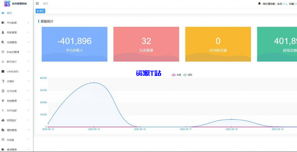297x152 pixels.
Task: Click the 数据统计 section heading
Action: (47, 22)
